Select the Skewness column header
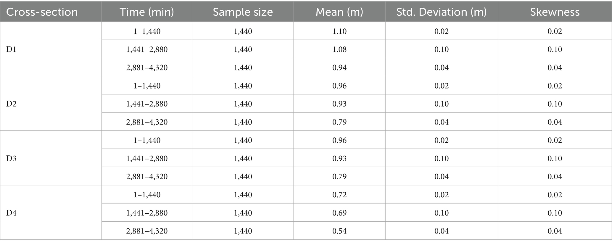The width and height of the screenshot is (612, 245). [555, 12]
